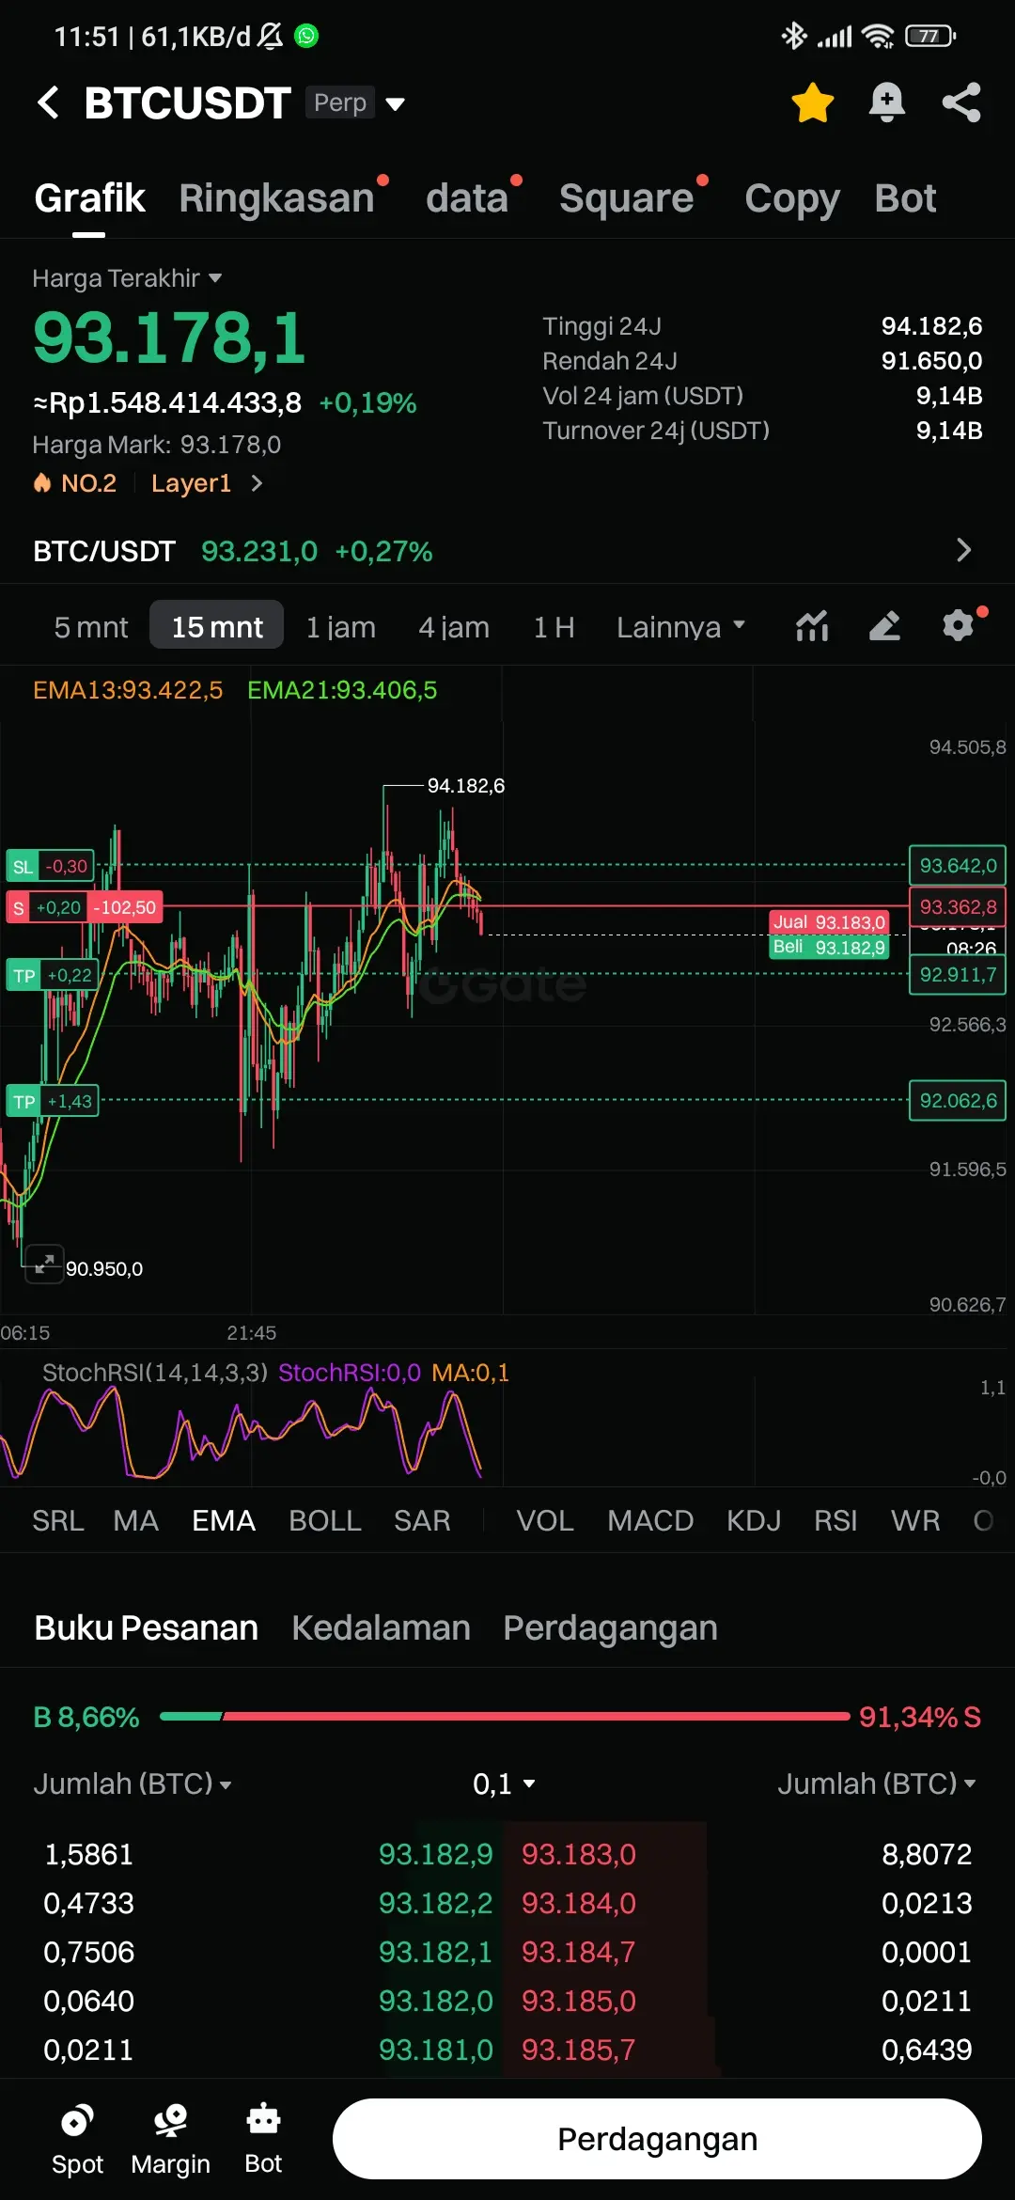Image resolution: width=1015 pixels, height=2200 pixels.
Task: Open BTC/USDT spot pair row
Action: pos(507,551)
